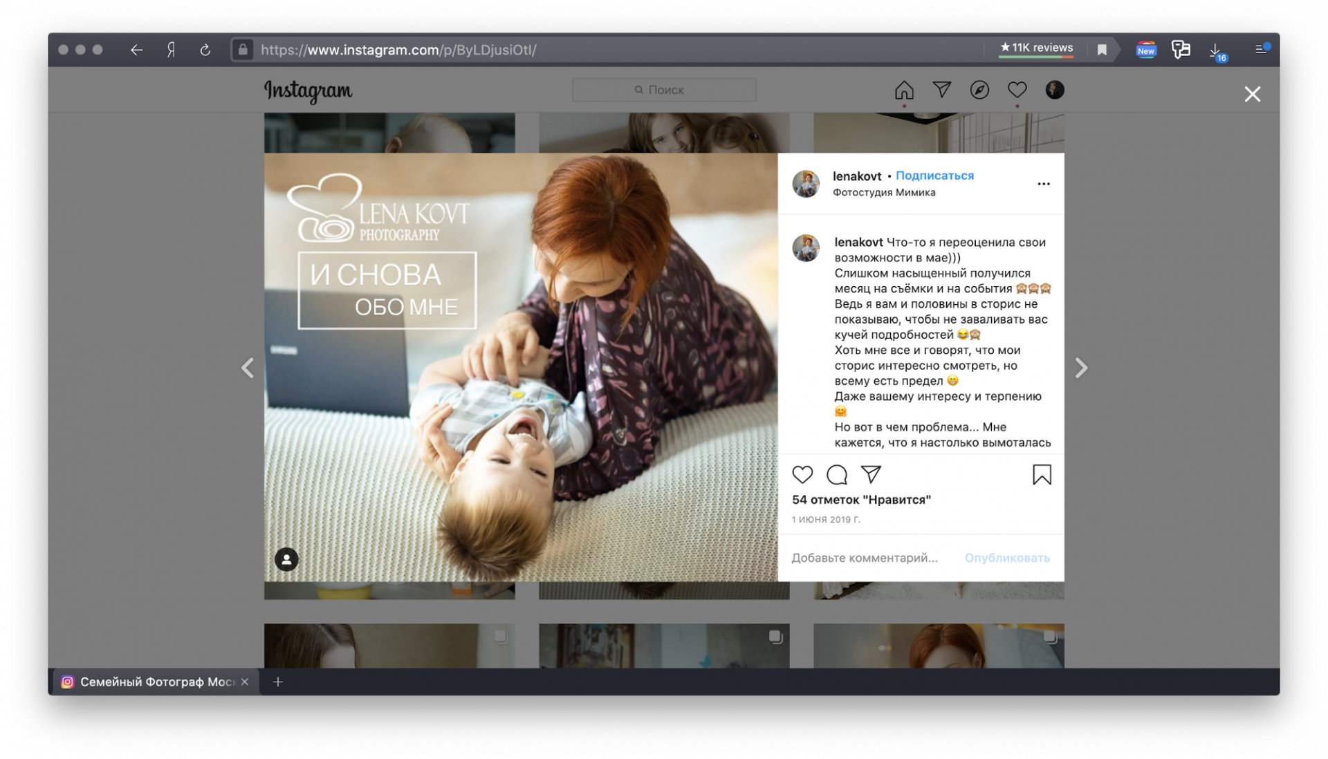Open the three-dots post options menu
The image size is (1328, 759).
pos(1044,184)
